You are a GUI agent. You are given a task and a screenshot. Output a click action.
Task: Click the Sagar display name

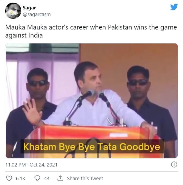29,8
